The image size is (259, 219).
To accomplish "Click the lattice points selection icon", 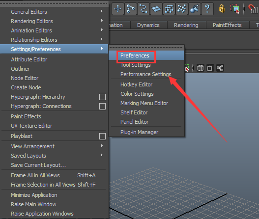I will [x=169, y=8].
